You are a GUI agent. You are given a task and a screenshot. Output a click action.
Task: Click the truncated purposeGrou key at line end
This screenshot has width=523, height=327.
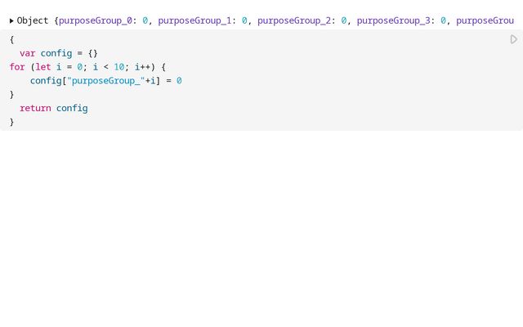pos(485,20)
